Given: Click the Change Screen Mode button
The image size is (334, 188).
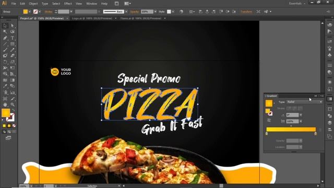Looking at the screenshot, I should click(x=8, y=138).
